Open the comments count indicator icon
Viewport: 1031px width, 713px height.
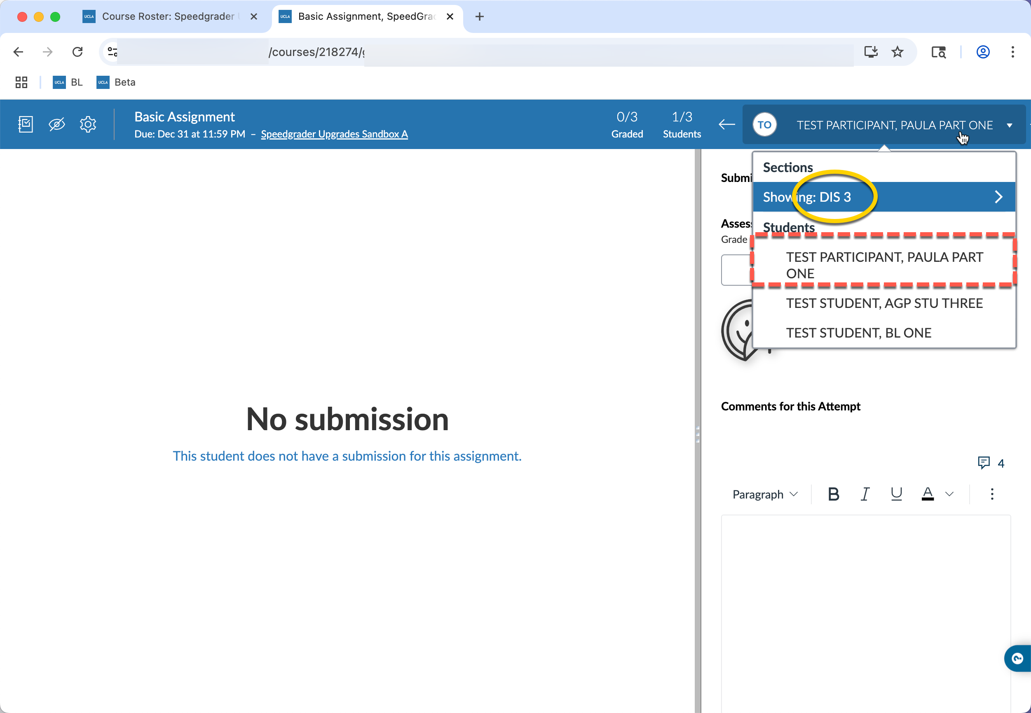(x=983, y=463)
